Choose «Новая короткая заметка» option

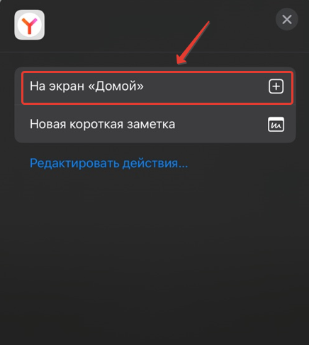pos(155,124)
